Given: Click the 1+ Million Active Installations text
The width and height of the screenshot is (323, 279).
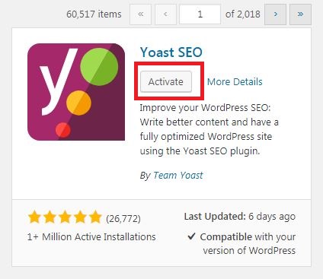Looking at the screenshot, I should (91, 237).
